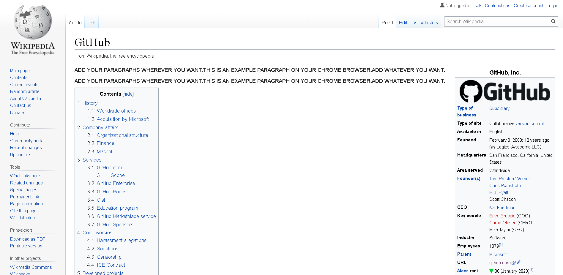The height and width of the screenshot is (275, 563).
Task: Click the pencil edit icon next to URL
Action: 519,262
